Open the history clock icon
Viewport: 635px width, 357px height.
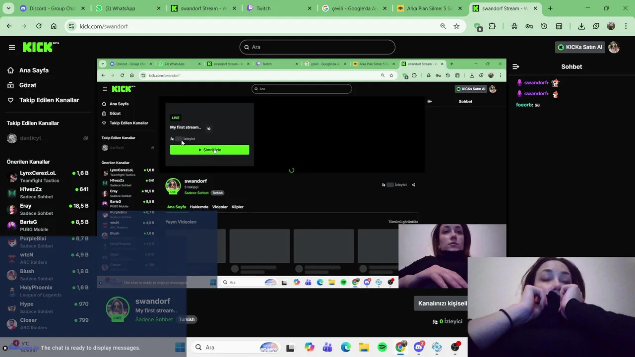coord(544,26)
